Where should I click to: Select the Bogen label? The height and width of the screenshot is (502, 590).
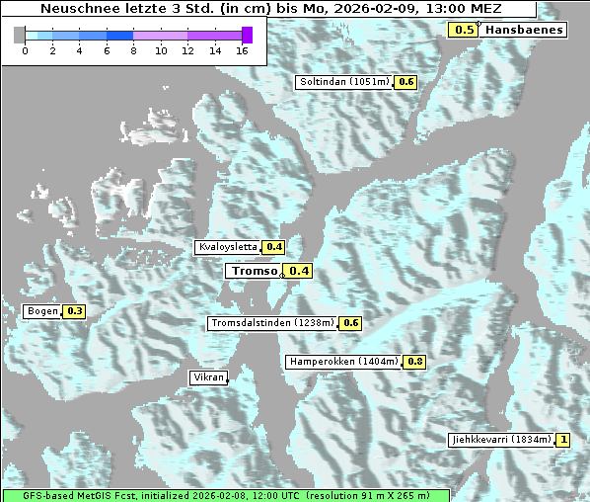tap(42, 311)
